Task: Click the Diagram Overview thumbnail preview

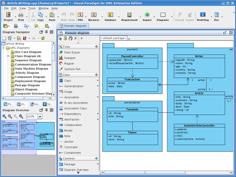Action: (x=28, y=138)
